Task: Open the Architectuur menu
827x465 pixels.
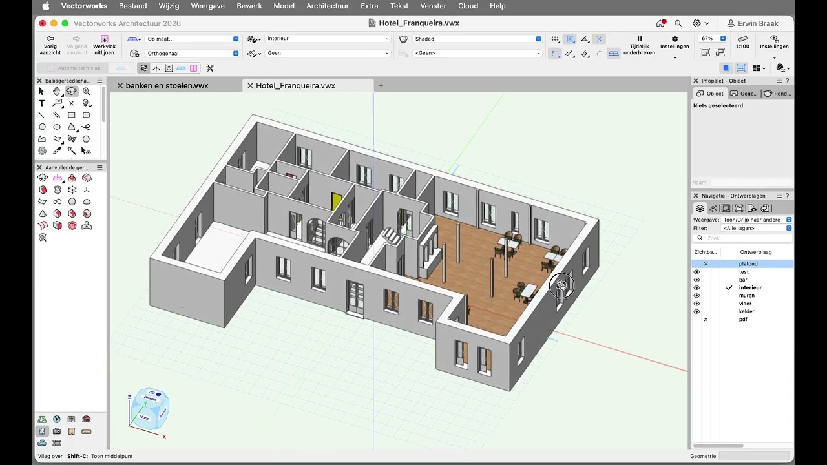Action: pyautogui.click(x=328, y=6)
